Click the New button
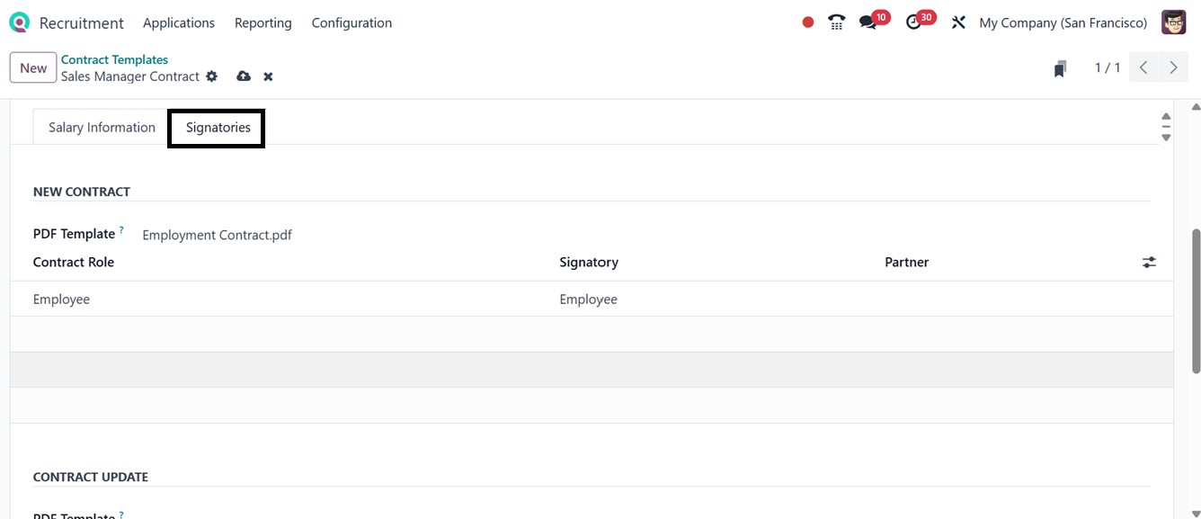1201x519 pixels. (x=33, y=67)
